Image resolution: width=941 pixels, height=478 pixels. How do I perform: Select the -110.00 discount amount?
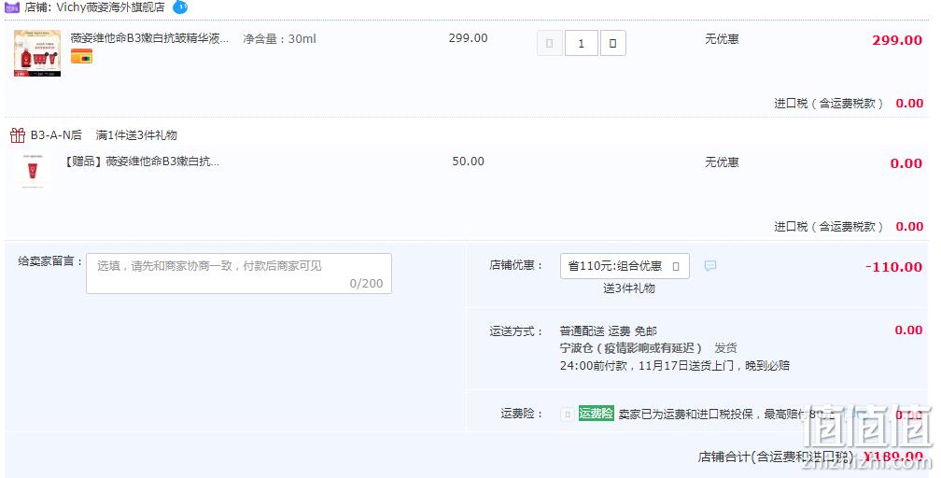[x=893, y=267]
